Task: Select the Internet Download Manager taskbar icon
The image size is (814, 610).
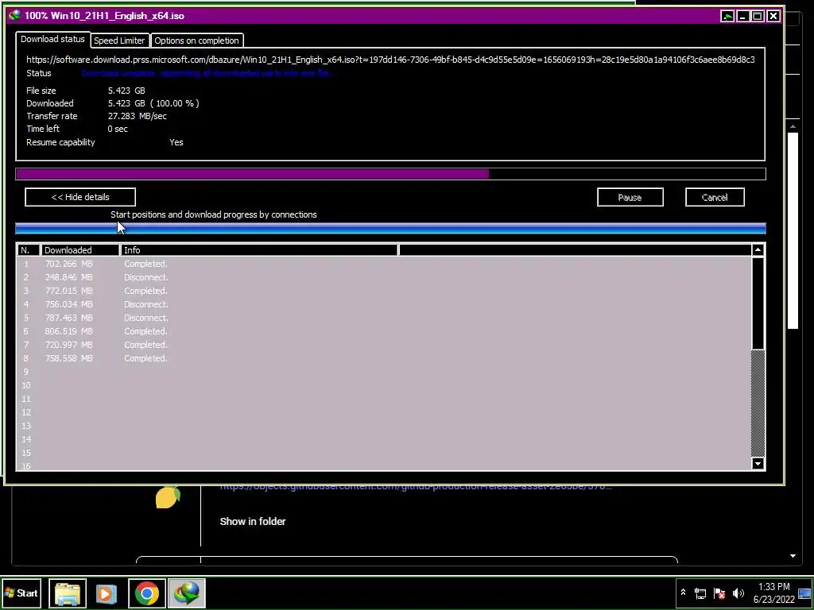Action: (x=186, y=593)
